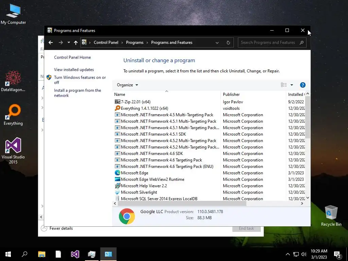This screenshot has height=261, width=348.
Task: Click End task button in Task Manager
Action: [x=246, y=229]
